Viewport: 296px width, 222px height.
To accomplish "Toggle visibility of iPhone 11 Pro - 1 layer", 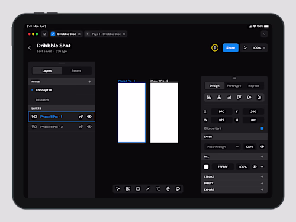I will coord(89,117).
